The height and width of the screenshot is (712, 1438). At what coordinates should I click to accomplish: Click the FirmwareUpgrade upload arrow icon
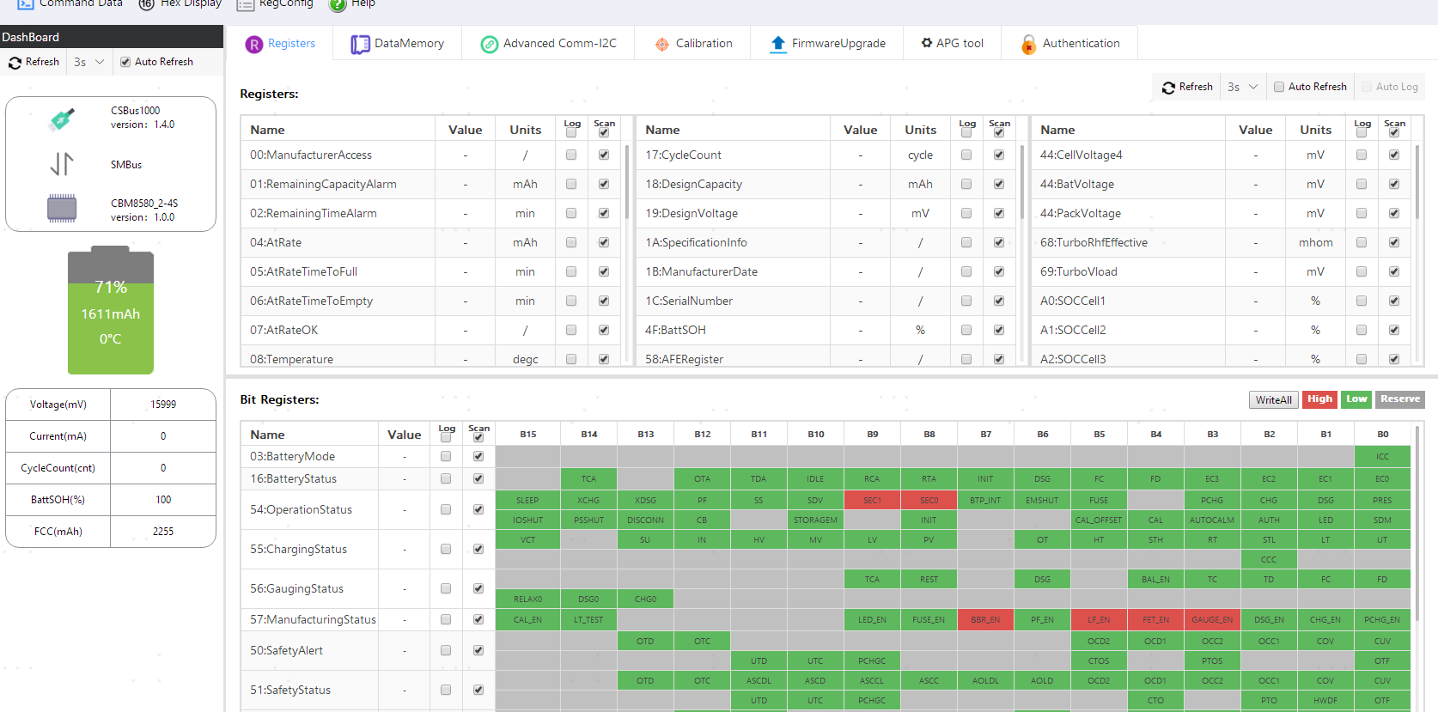777,44
